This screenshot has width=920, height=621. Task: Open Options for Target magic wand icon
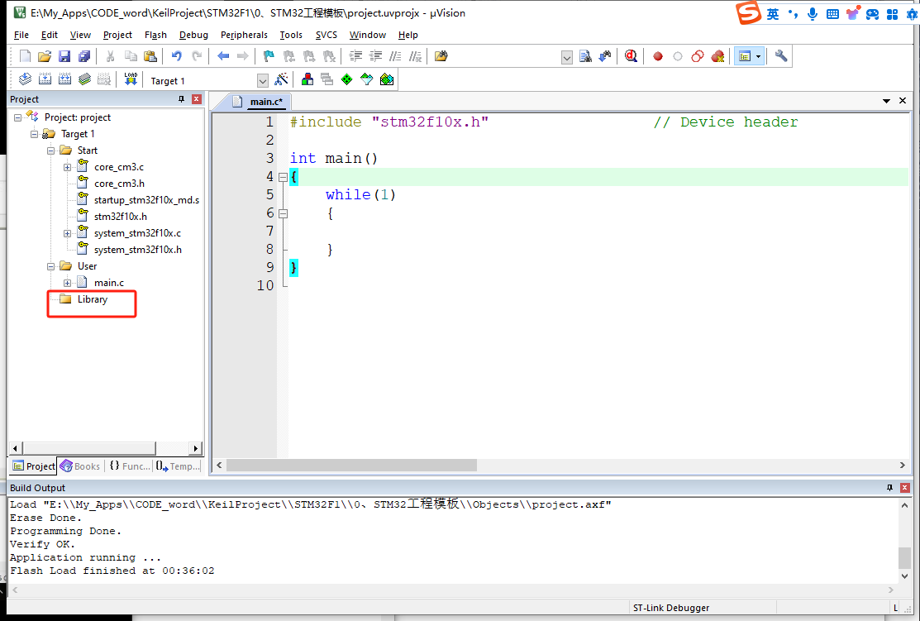click(282, 79)
